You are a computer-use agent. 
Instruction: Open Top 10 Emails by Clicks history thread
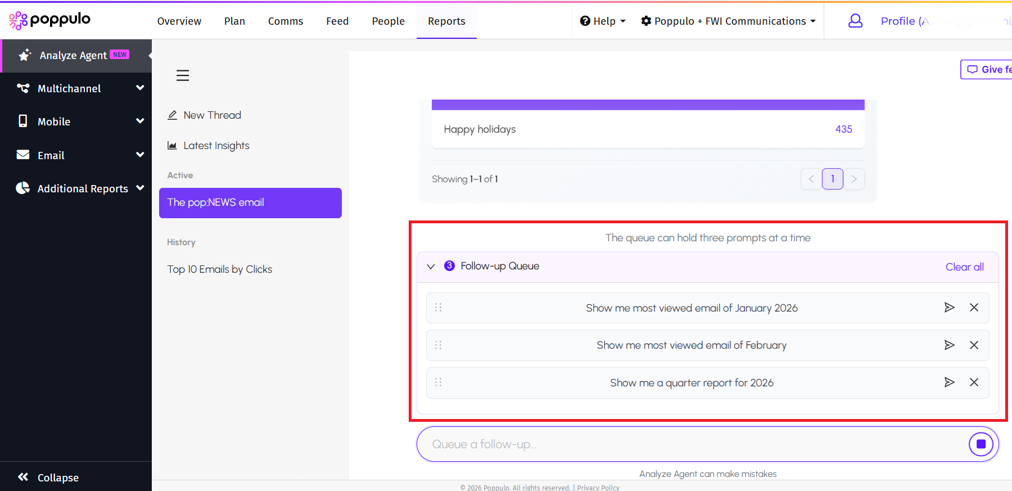219,269
